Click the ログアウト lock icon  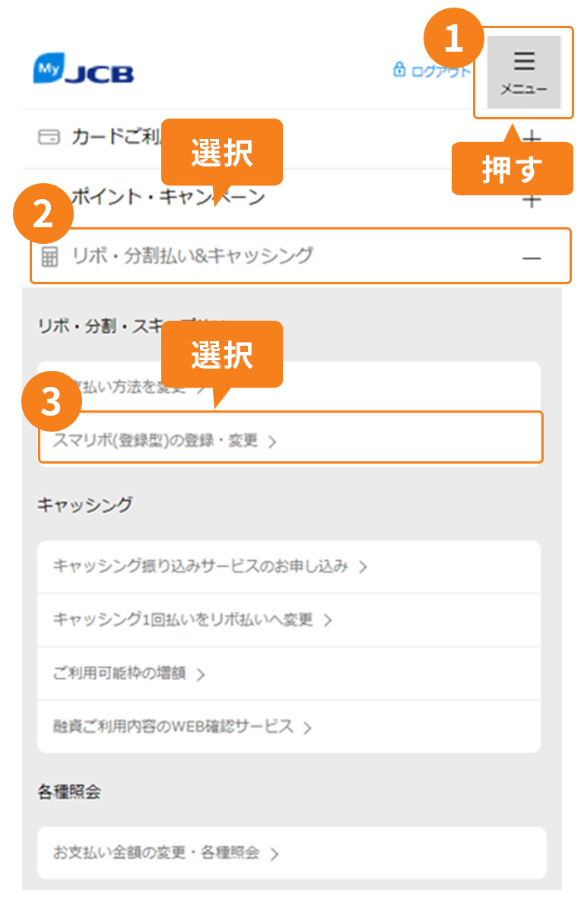coord(399,70)
